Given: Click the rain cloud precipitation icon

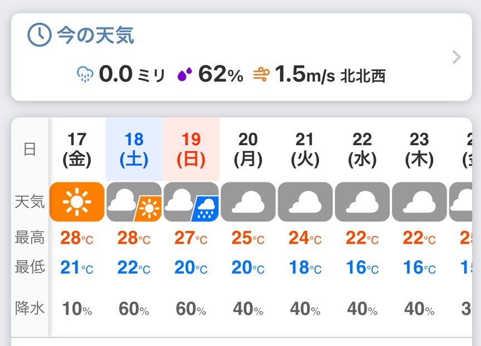Looking at the screenshot, I should pyautogui.click(x=85, y=75).
